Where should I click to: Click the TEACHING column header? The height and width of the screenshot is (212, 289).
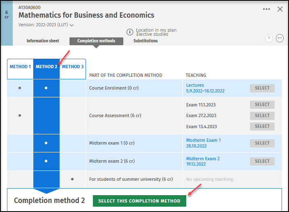(x=196, y=75)
